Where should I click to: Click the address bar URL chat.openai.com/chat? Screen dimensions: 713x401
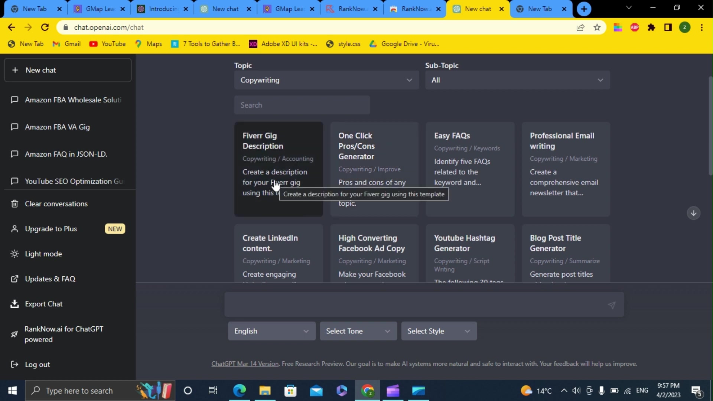pyautogui.click(x=108, y=27)
